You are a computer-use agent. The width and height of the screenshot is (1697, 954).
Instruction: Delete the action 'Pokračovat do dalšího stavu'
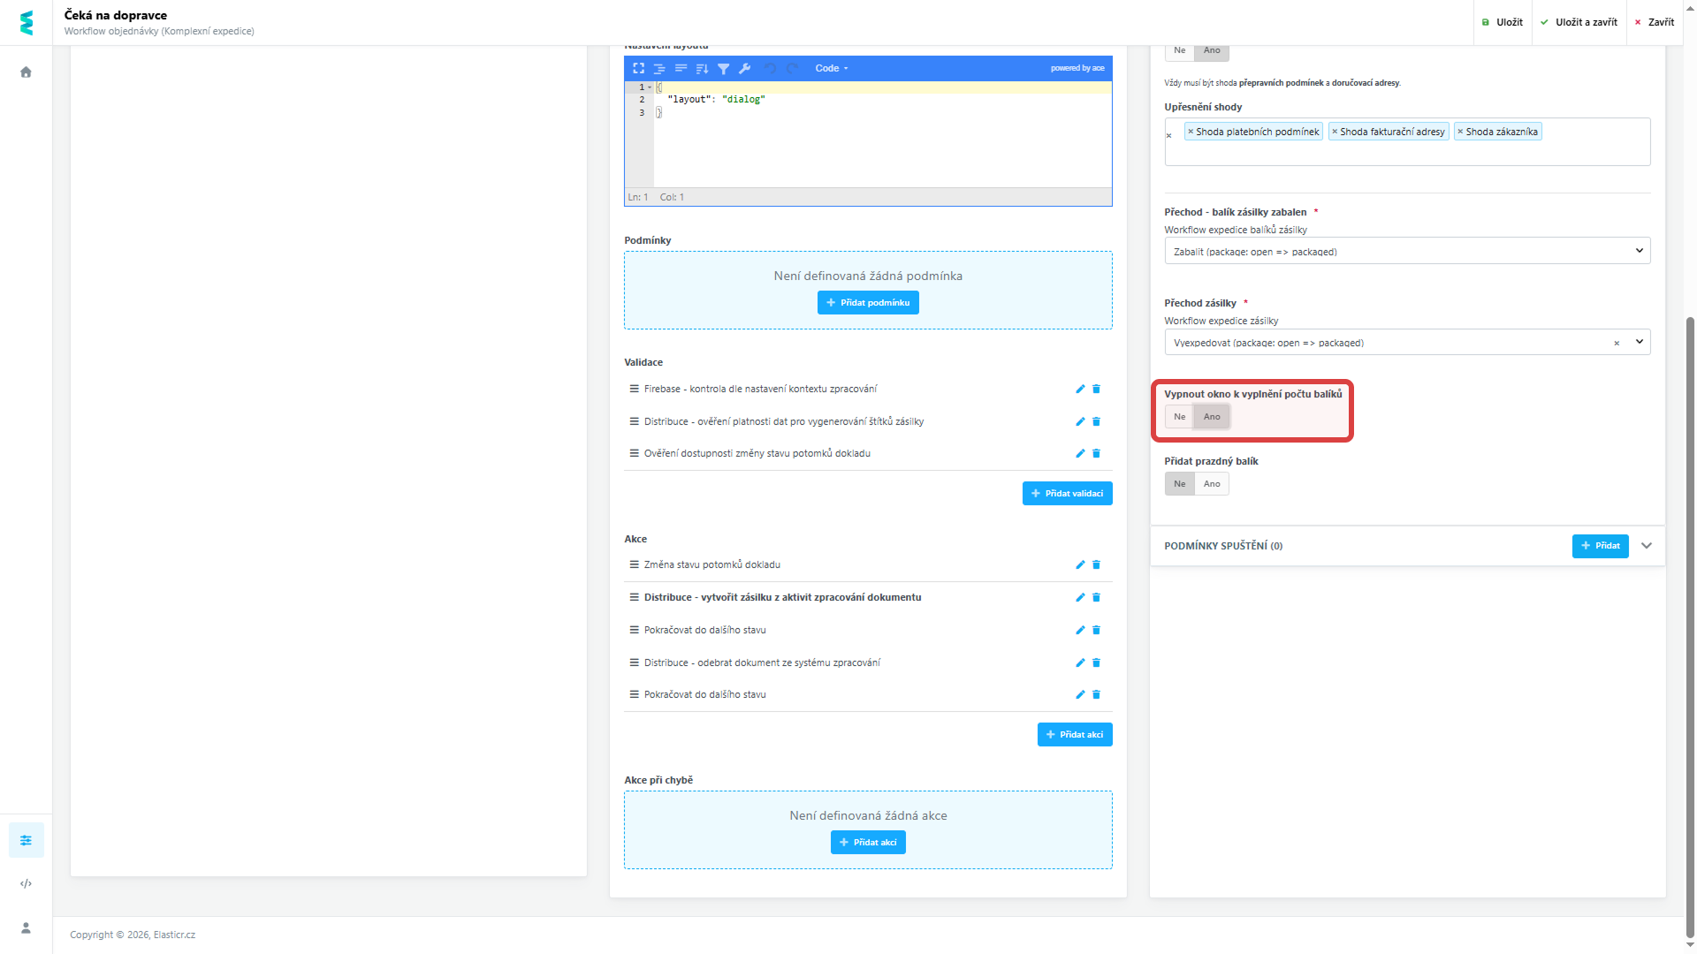coord(1096,630)
